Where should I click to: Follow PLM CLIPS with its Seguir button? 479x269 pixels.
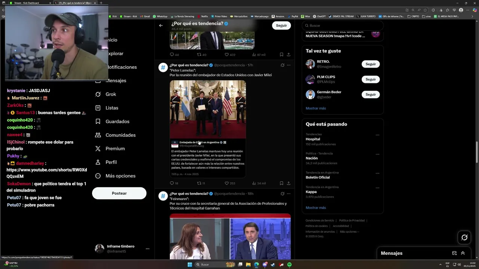(370, 79)
